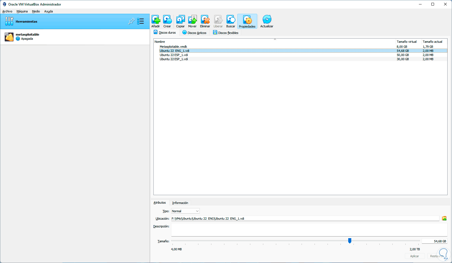Open the Ayuda menu

coord(49,11)
